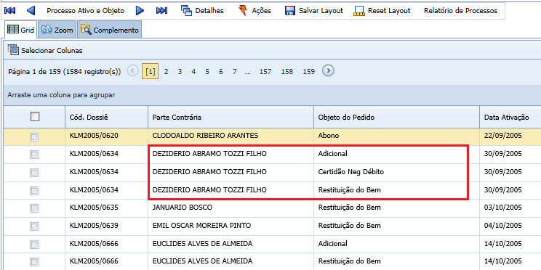Go to previous record arrow

31,11
